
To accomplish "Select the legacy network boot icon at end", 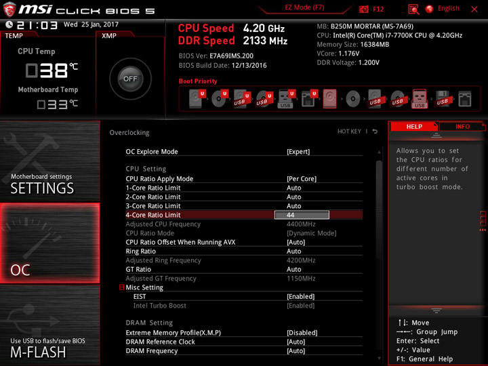I will (465, 99).
